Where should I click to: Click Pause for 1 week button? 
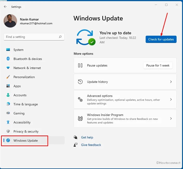coord(158,65)
